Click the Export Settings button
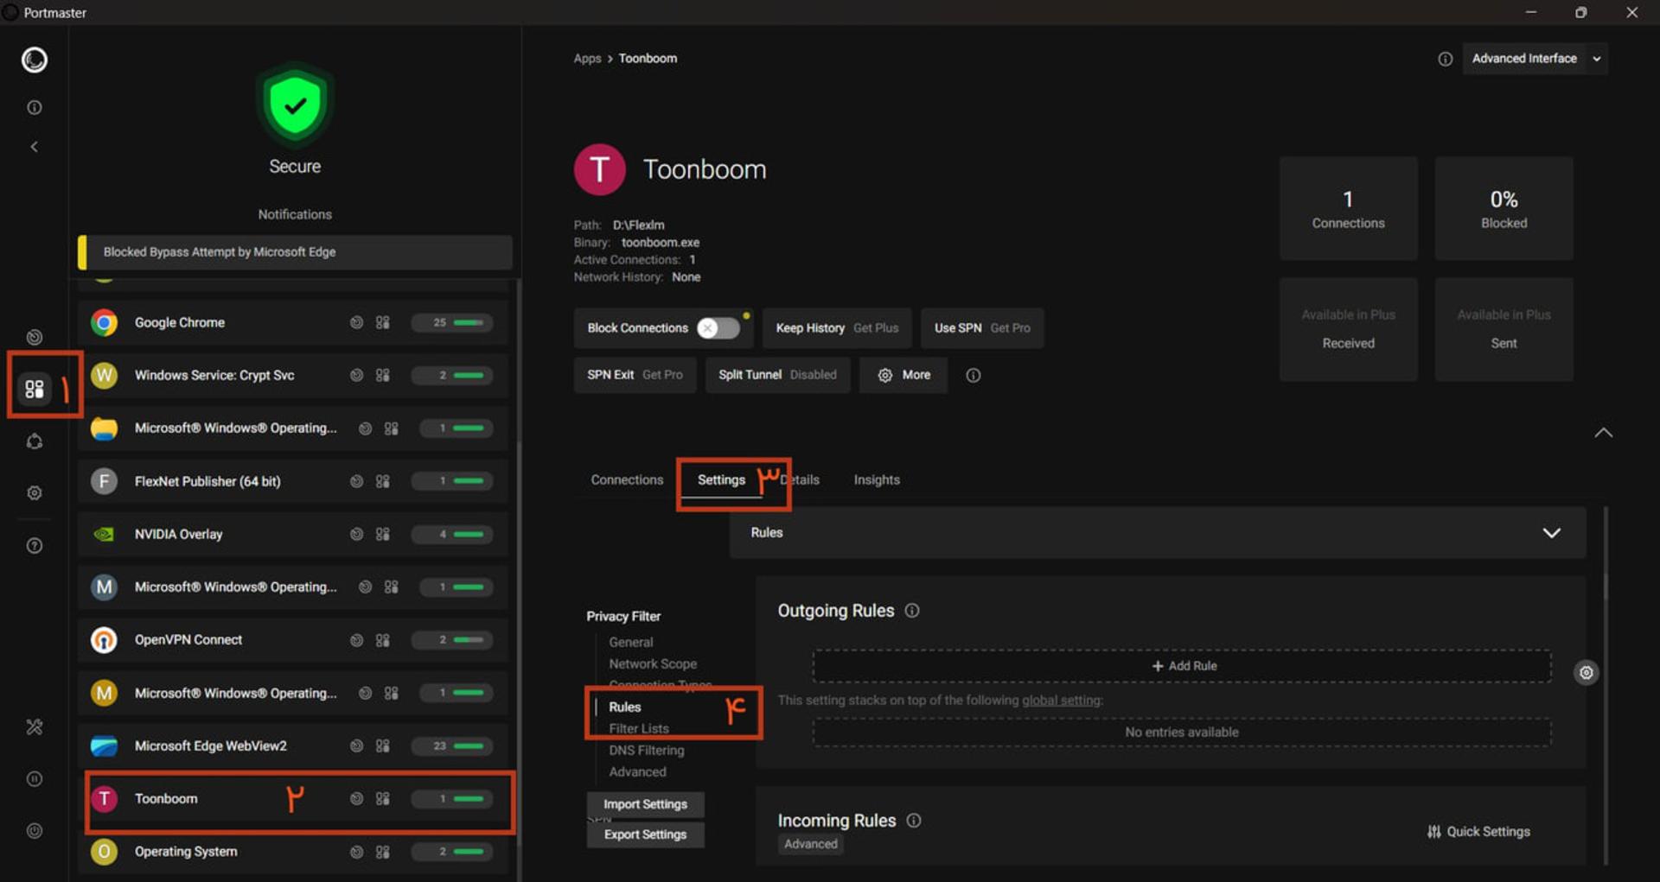 pyautogui.click(x=645, y=834)
